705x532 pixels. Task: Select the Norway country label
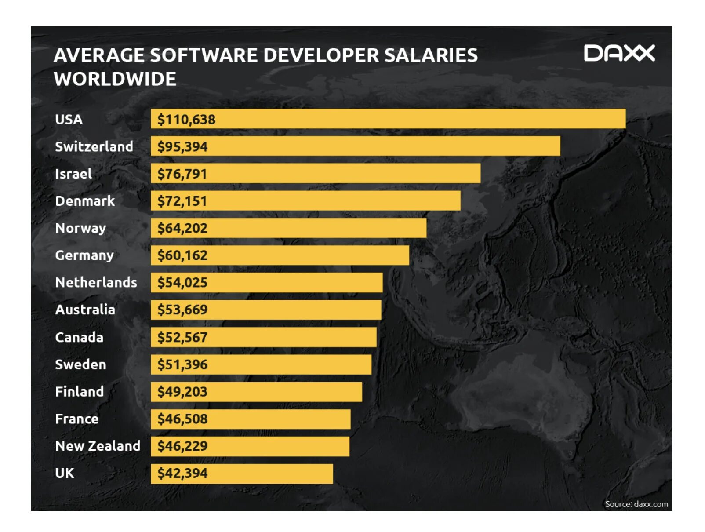tap(80, 229)
